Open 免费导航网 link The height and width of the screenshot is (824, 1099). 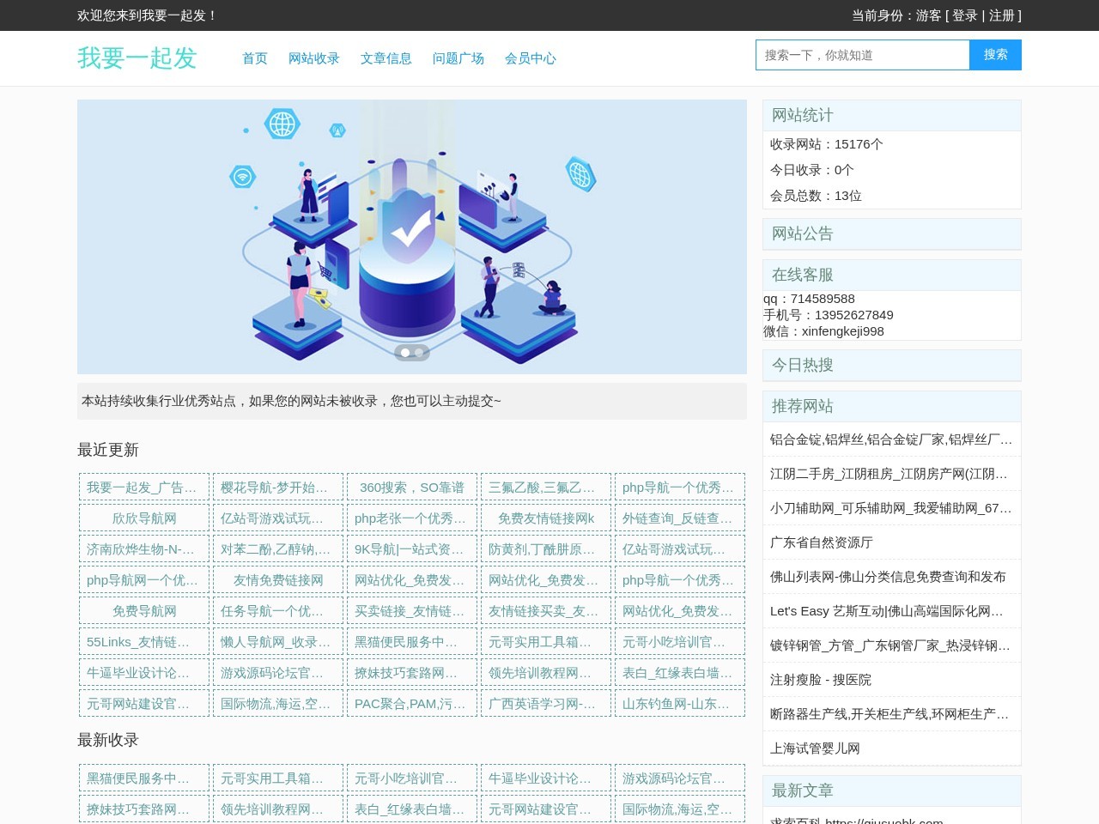pyautogui.click(x=144, y=611)
